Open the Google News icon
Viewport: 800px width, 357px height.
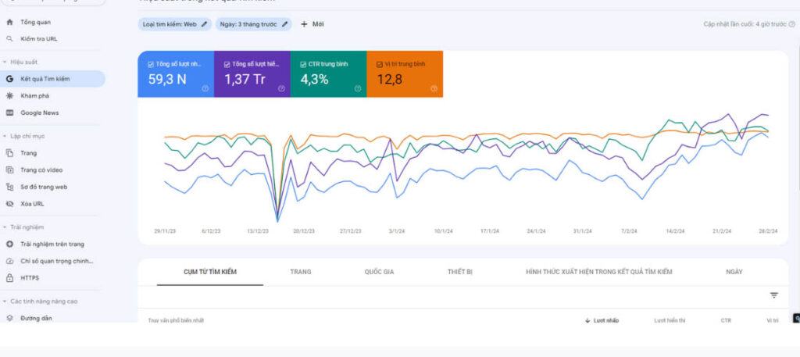pyautogui.click(x=9, y=112)
